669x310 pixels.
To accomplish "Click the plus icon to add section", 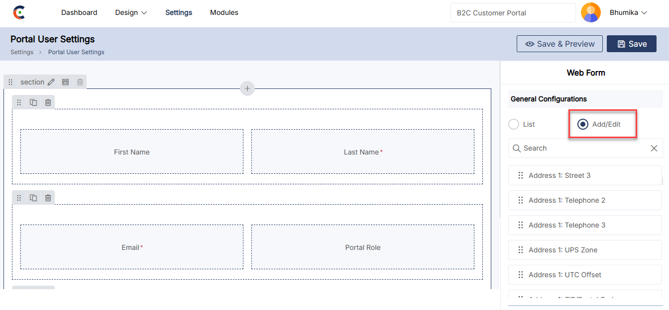I will coord(247,89).
